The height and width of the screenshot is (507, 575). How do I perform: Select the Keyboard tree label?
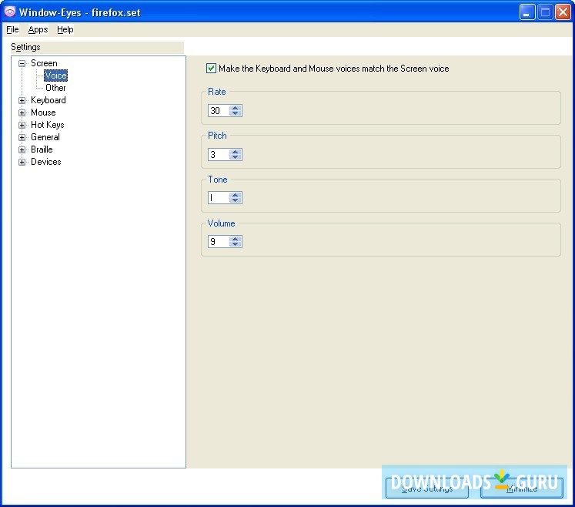(48, 100)
